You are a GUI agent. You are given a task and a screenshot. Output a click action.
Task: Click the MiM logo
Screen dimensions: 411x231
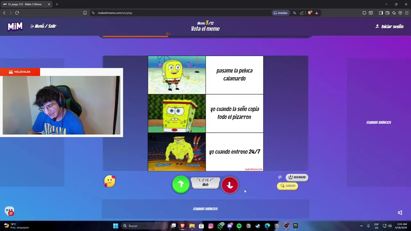(15, 26)
